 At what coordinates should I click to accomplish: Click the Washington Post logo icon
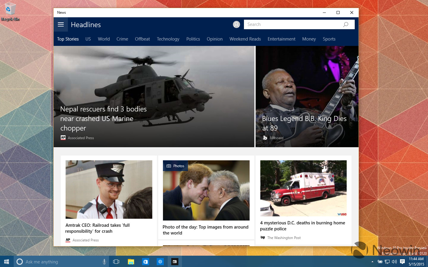[x=263, y=237]
